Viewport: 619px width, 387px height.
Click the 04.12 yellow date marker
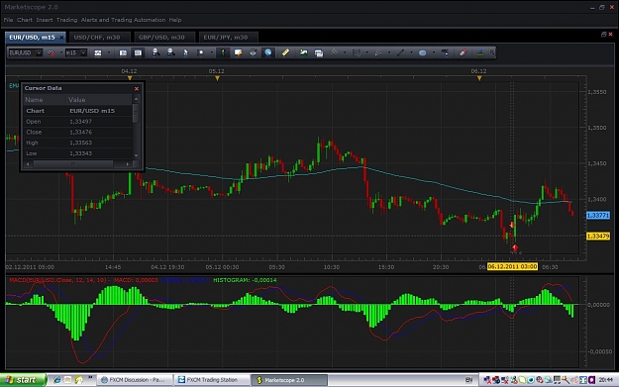tap(130, 78)
